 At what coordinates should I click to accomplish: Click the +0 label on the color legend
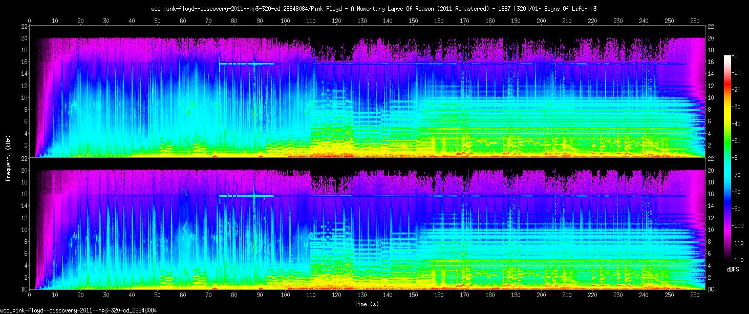point(734,56)
